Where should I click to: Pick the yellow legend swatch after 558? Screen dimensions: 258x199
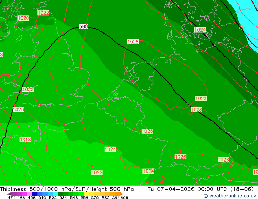click(86, 194)
